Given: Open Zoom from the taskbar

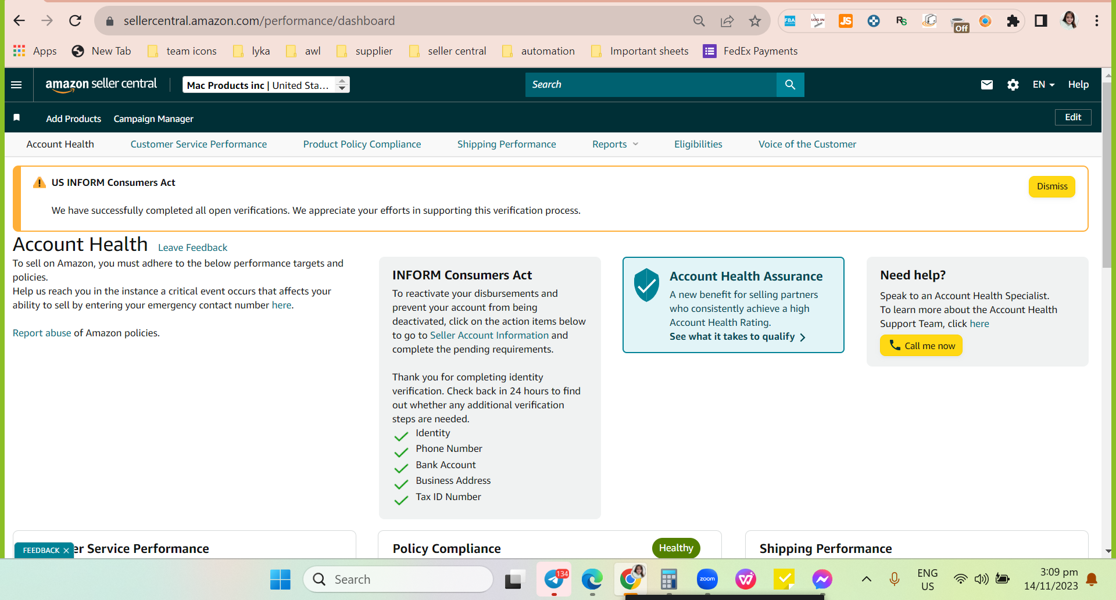Looking at the screenshot, I should tap(707, 579).
